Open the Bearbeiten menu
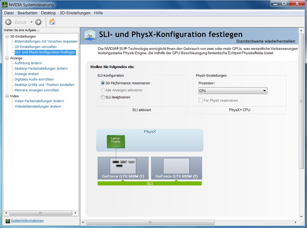This screenshot has height=228, width=307. (27, 13)
